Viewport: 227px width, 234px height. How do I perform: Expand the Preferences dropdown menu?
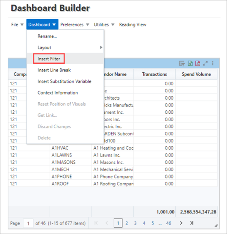(75, 24)
